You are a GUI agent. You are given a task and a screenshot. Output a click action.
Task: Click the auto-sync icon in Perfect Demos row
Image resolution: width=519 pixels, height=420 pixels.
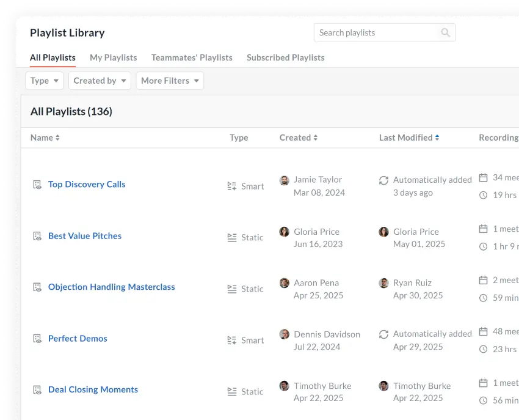click(383, 334)
